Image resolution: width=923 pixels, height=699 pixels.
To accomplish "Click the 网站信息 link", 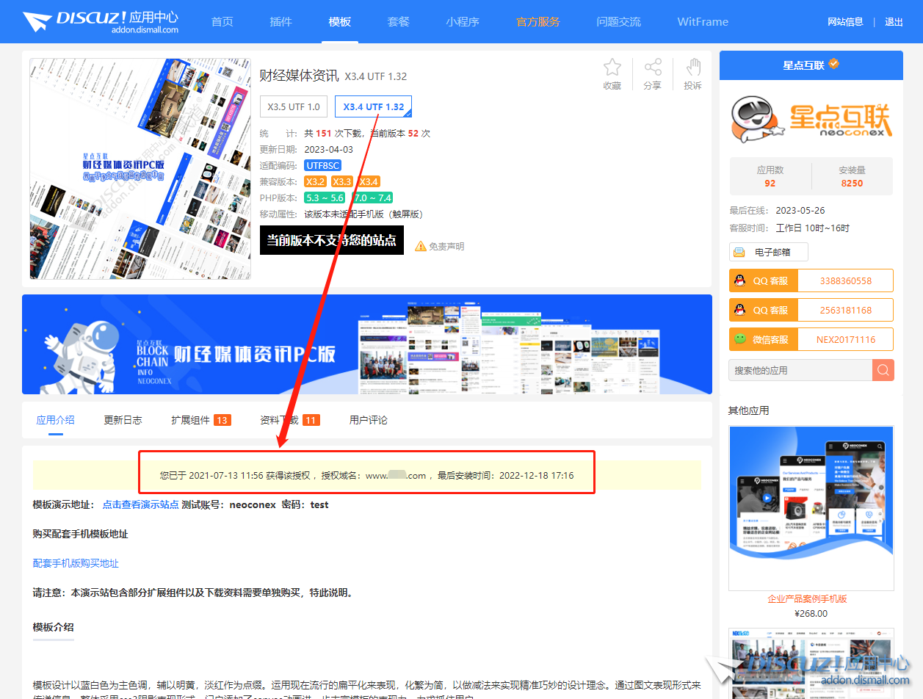I will point(845,22).
